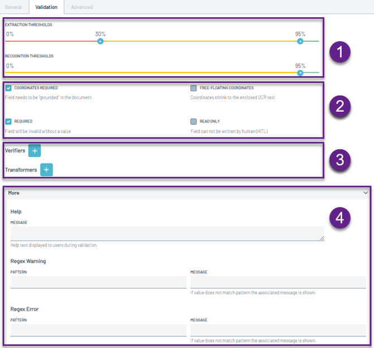Collapse the More section chevron
Screen dimensions: 374x348
coord(365,193)
